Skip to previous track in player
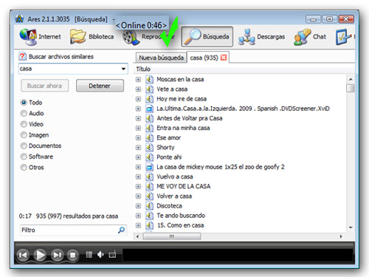369x277 pixels. coord(23,255)
